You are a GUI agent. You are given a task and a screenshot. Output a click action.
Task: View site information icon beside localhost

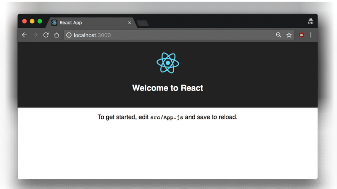pyautogui.click(x=69, y=35)
